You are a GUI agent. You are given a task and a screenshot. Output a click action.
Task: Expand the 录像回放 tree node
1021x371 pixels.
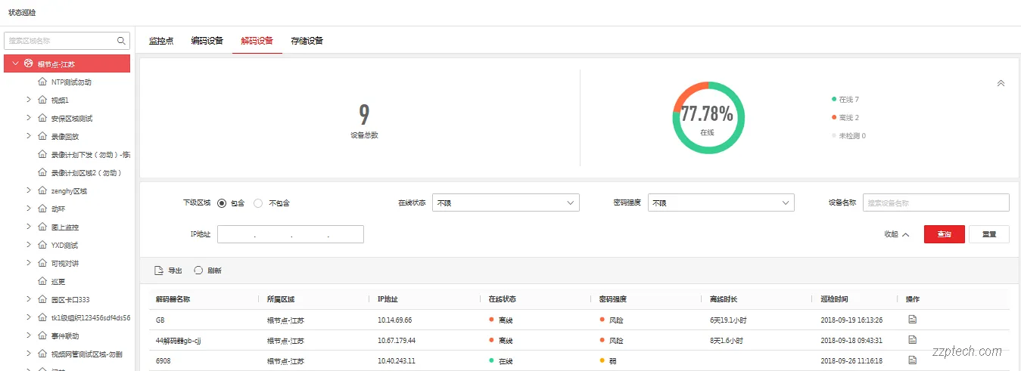click(29, 136)
